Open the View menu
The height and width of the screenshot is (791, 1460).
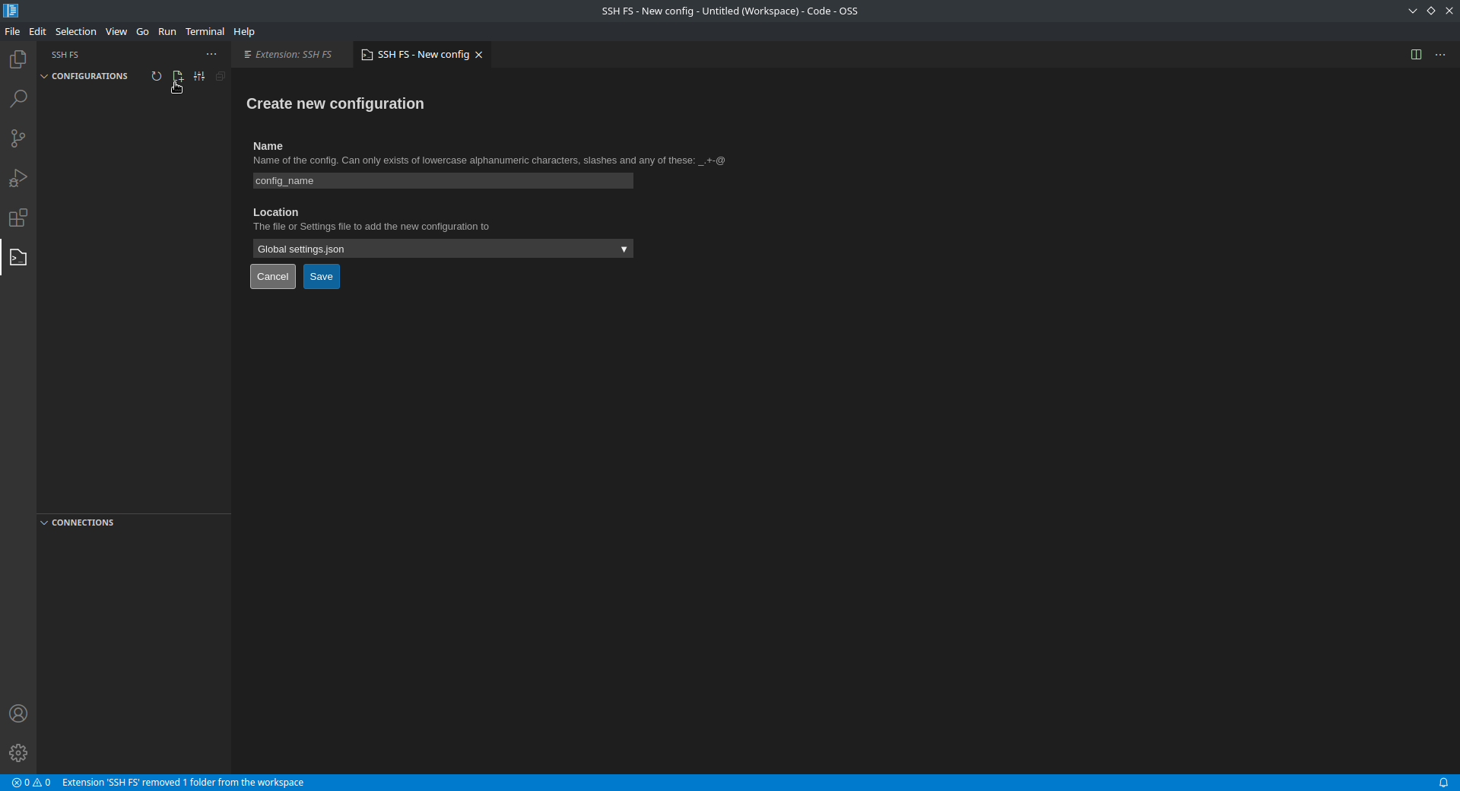pyautogui.click(x=116, y=31)
